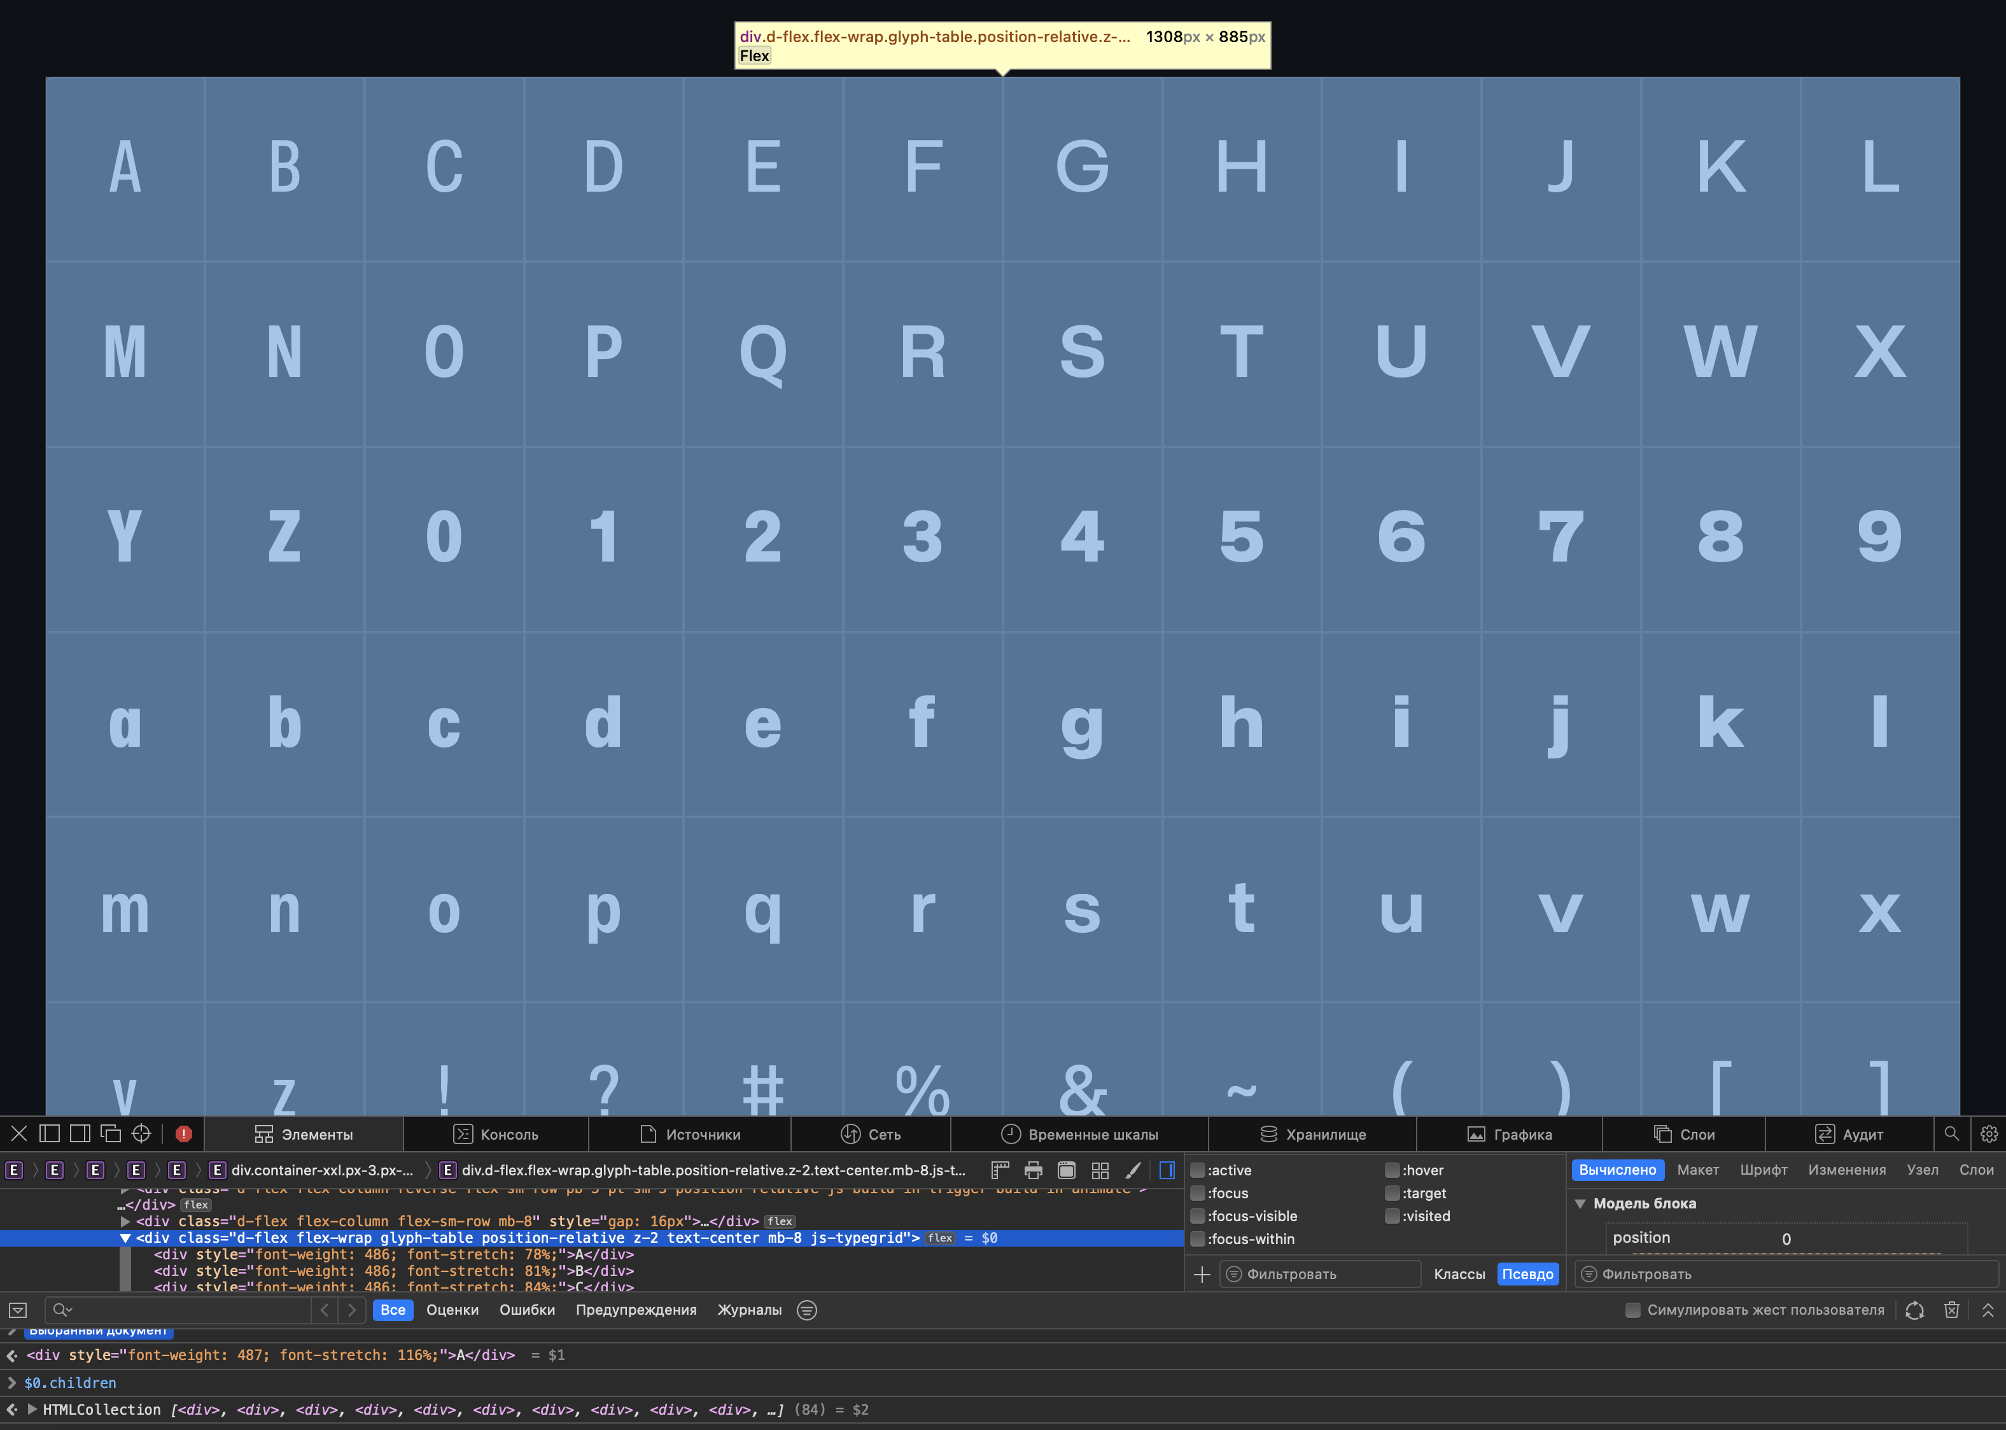Viewport: 2006px width, 1430px height.
Task: Collapse the selected glyph-table div node
Action: (125, 1238)
